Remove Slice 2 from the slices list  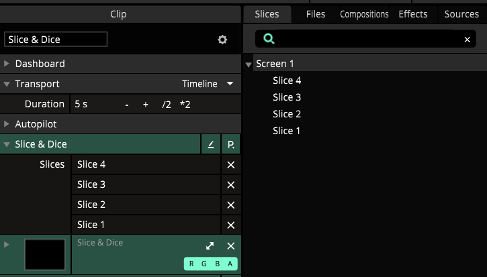[231, 205]
